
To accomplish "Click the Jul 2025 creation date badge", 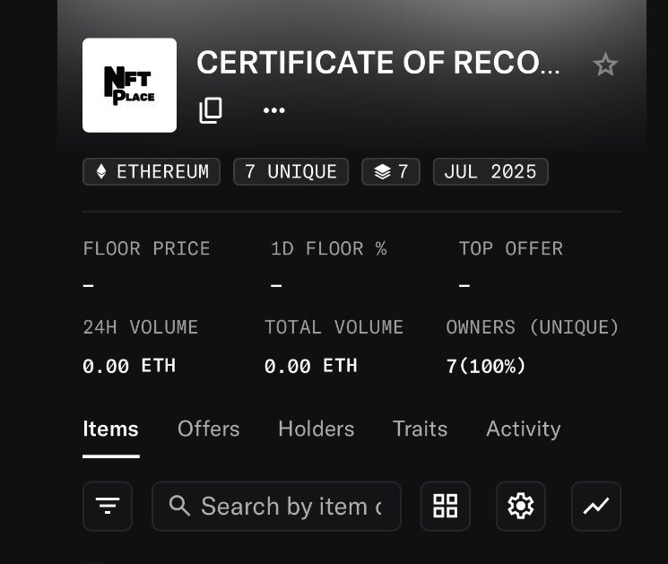I will 490,171.
